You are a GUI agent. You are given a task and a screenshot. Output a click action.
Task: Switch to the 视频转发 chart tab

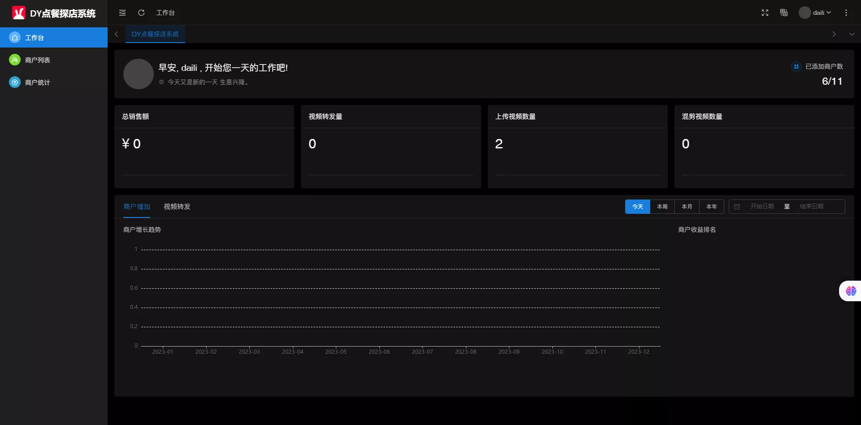coord(177,207)
